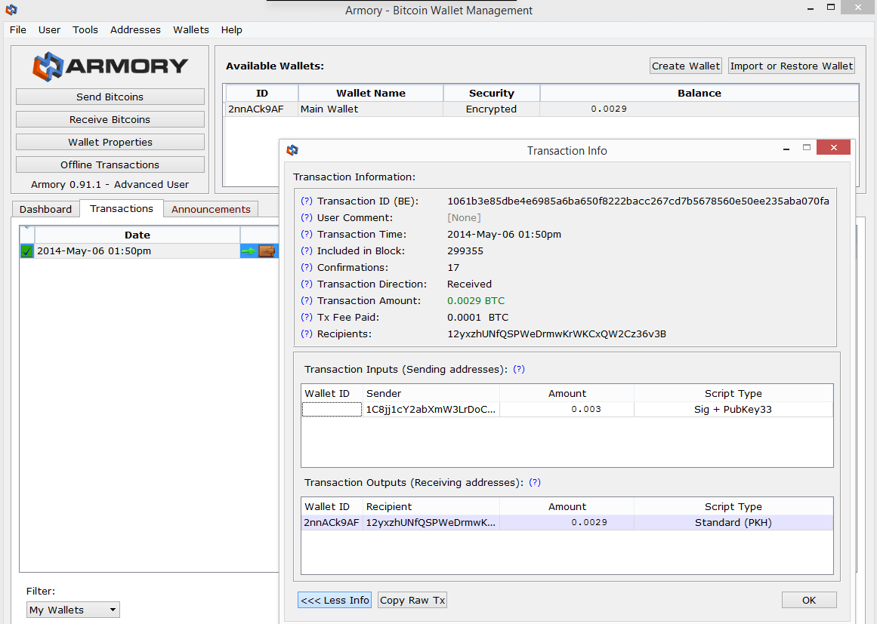Click the Receive Bitcoins button
Screen dimensions: 877x624
tap(110, 119)
